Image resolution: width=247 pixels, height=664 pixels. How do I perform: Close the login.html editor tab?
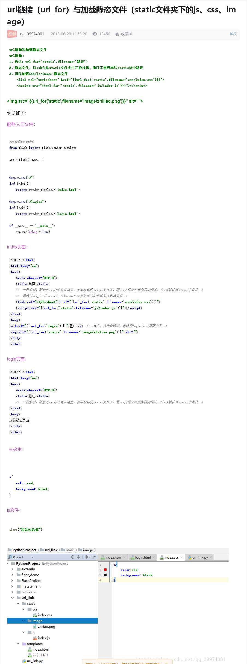point(154,558)
